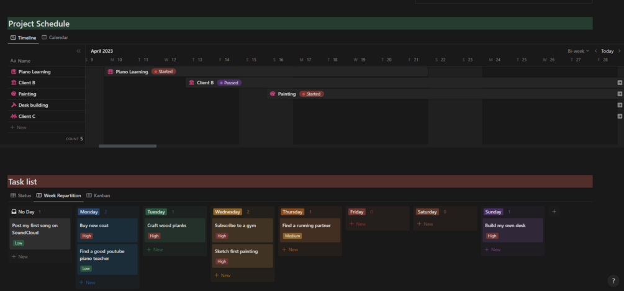
Task: Click the Project Schedule heading
Action: click(39, 24)
